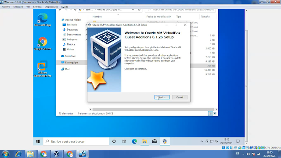Image resolution: width=281 pixels, height=158 pixels.
Task: Click the guest taskbar search box
Action: pos(76,141)
